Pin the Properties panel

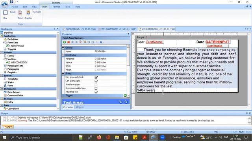(x=128, y=34)
